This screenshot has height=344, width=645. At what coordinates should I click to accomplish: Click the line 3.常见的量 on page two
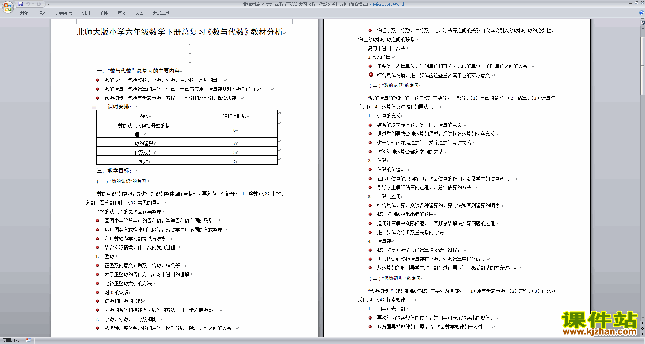click(x=379, y=57)
